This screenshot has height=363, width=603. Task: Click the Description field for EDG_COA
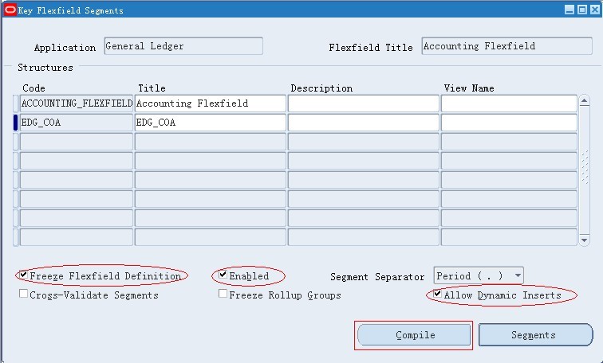(363, 123)
